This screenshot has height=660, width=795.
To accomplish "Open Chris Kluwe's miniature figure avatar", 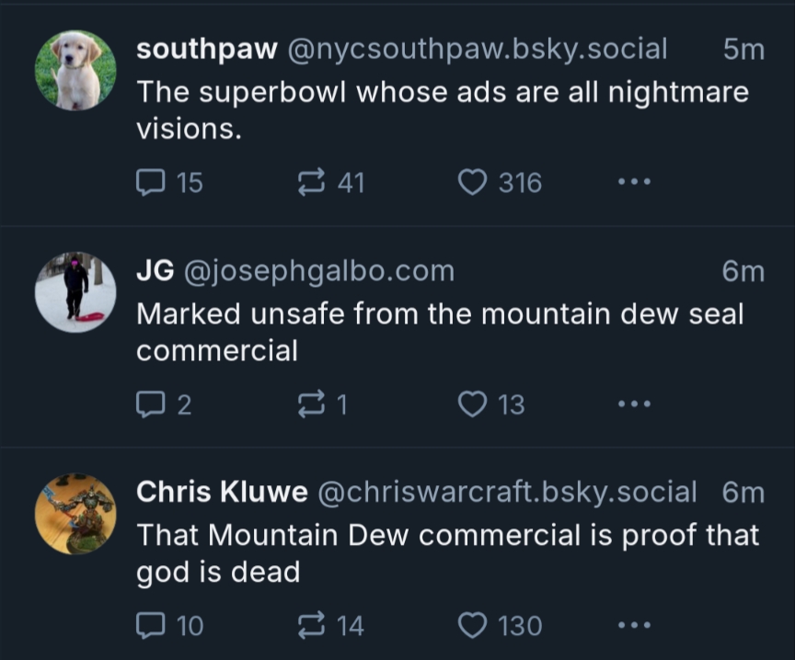I will [75, 514].
